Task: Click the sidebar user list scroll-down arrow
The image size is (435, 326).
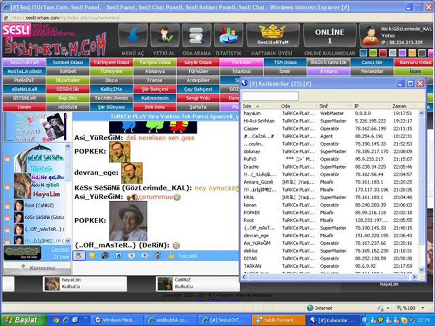Action: point(68,240)
